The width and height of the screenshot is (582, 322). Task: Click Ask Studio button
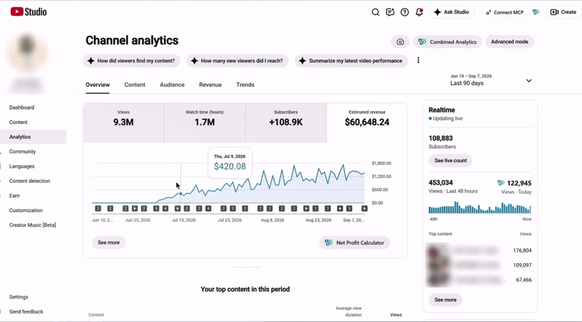pyautogui.click(x=452, y=12)
